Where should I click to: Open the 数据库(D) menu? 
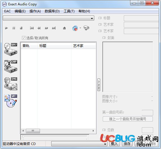[x=52, y=11]
